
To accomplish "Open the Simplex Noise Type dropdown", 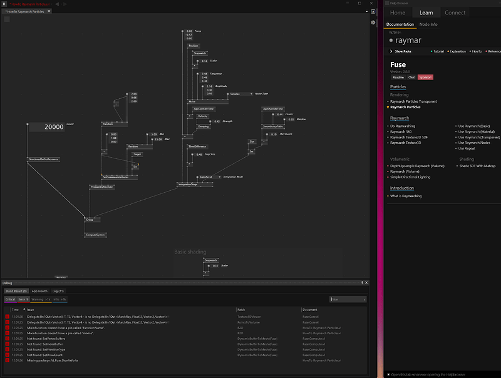I will [241, 93].
